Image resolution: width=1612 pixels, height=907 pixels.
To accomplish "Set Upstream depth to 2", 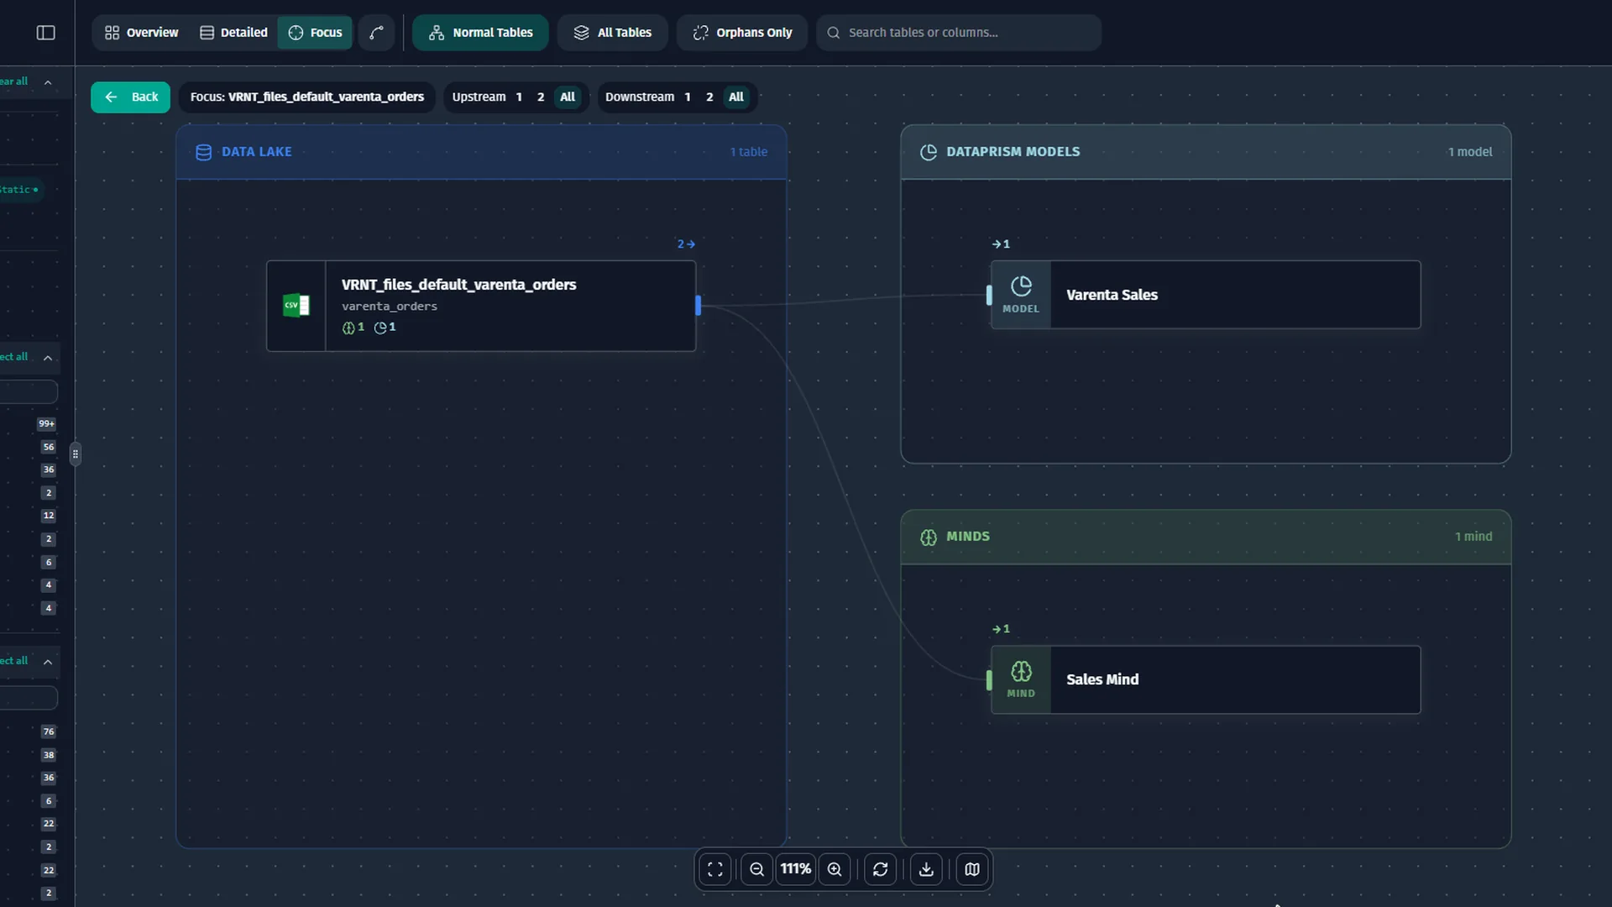I will (x=541, y=97).
